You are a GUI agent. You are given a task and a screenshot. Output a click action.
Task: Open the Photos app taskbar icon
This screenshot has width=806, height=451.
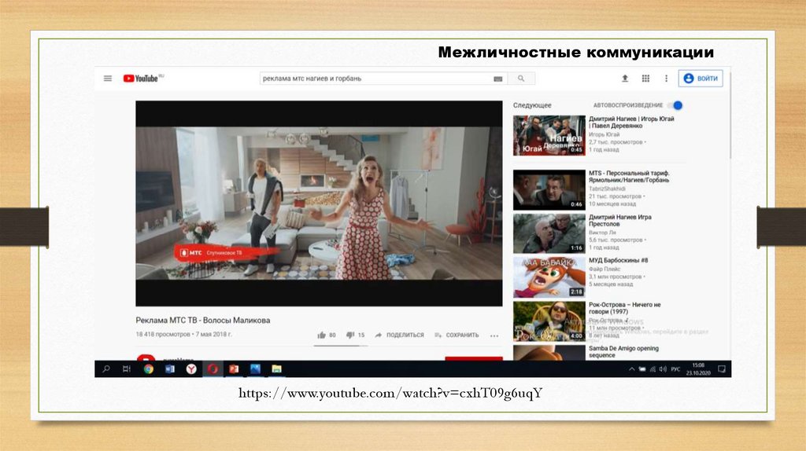click(x=256, y=369)
